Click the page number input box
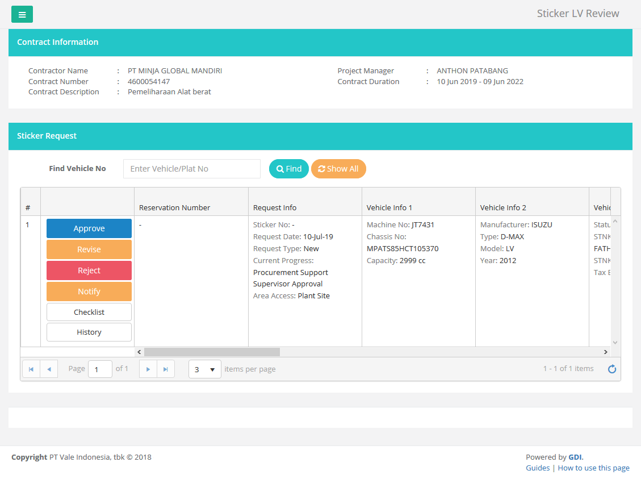The height and width of the screenshot is (483, 641). [100, 369]
